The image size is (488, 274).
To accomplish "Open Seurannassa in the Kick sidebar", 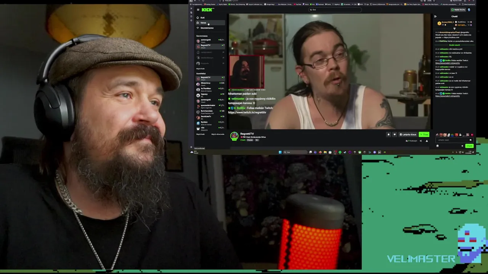I will 210,28.
